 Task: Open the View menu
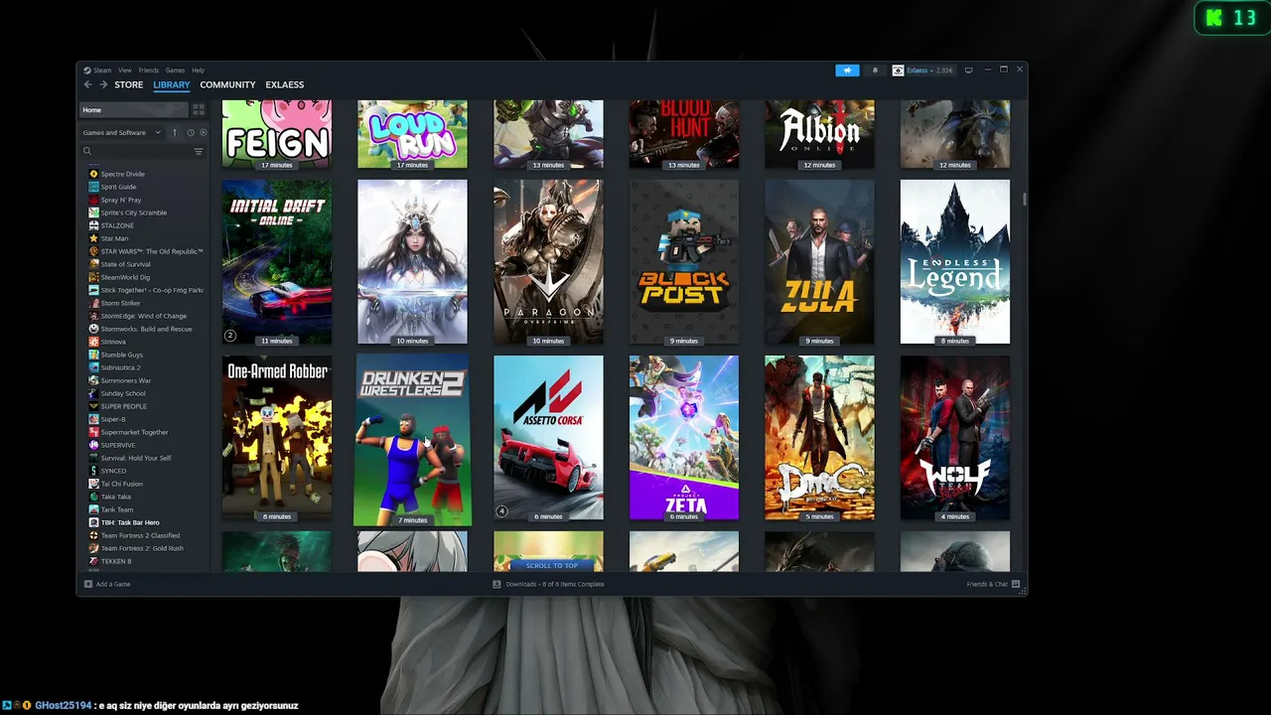(125, 71)
